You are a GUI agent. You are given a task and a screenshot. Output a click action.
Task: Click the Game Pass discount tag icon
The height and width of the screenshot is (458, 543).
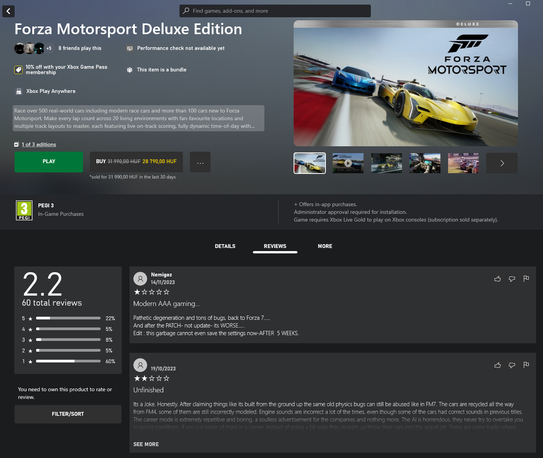coord(18,70)
